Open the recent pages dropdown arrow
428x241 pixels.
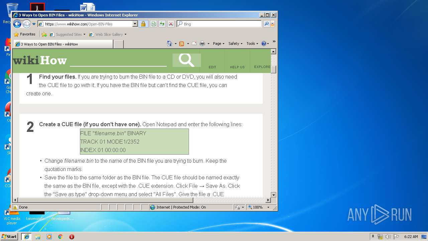tap(34, 24)
